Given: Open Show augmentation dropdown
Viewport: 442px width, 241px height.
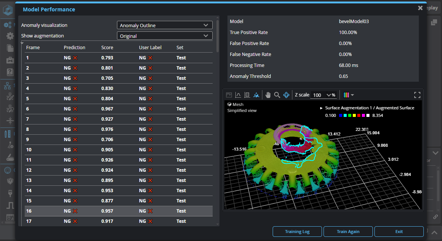Looking at the screenshot, I should coord(164,36).
